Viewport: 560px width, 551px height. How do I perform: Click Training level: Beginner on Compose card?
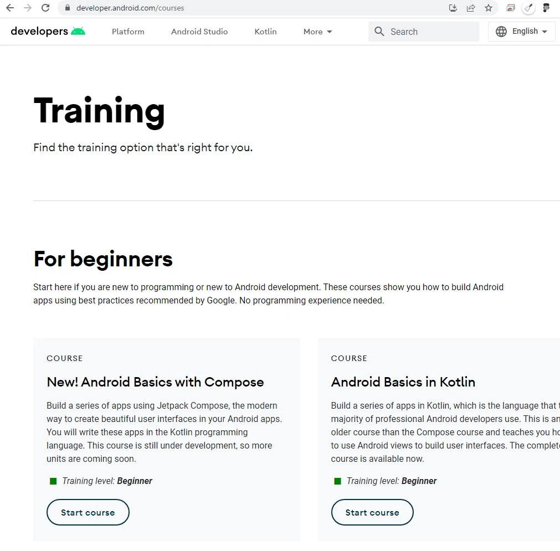click(x=107, y=481)
